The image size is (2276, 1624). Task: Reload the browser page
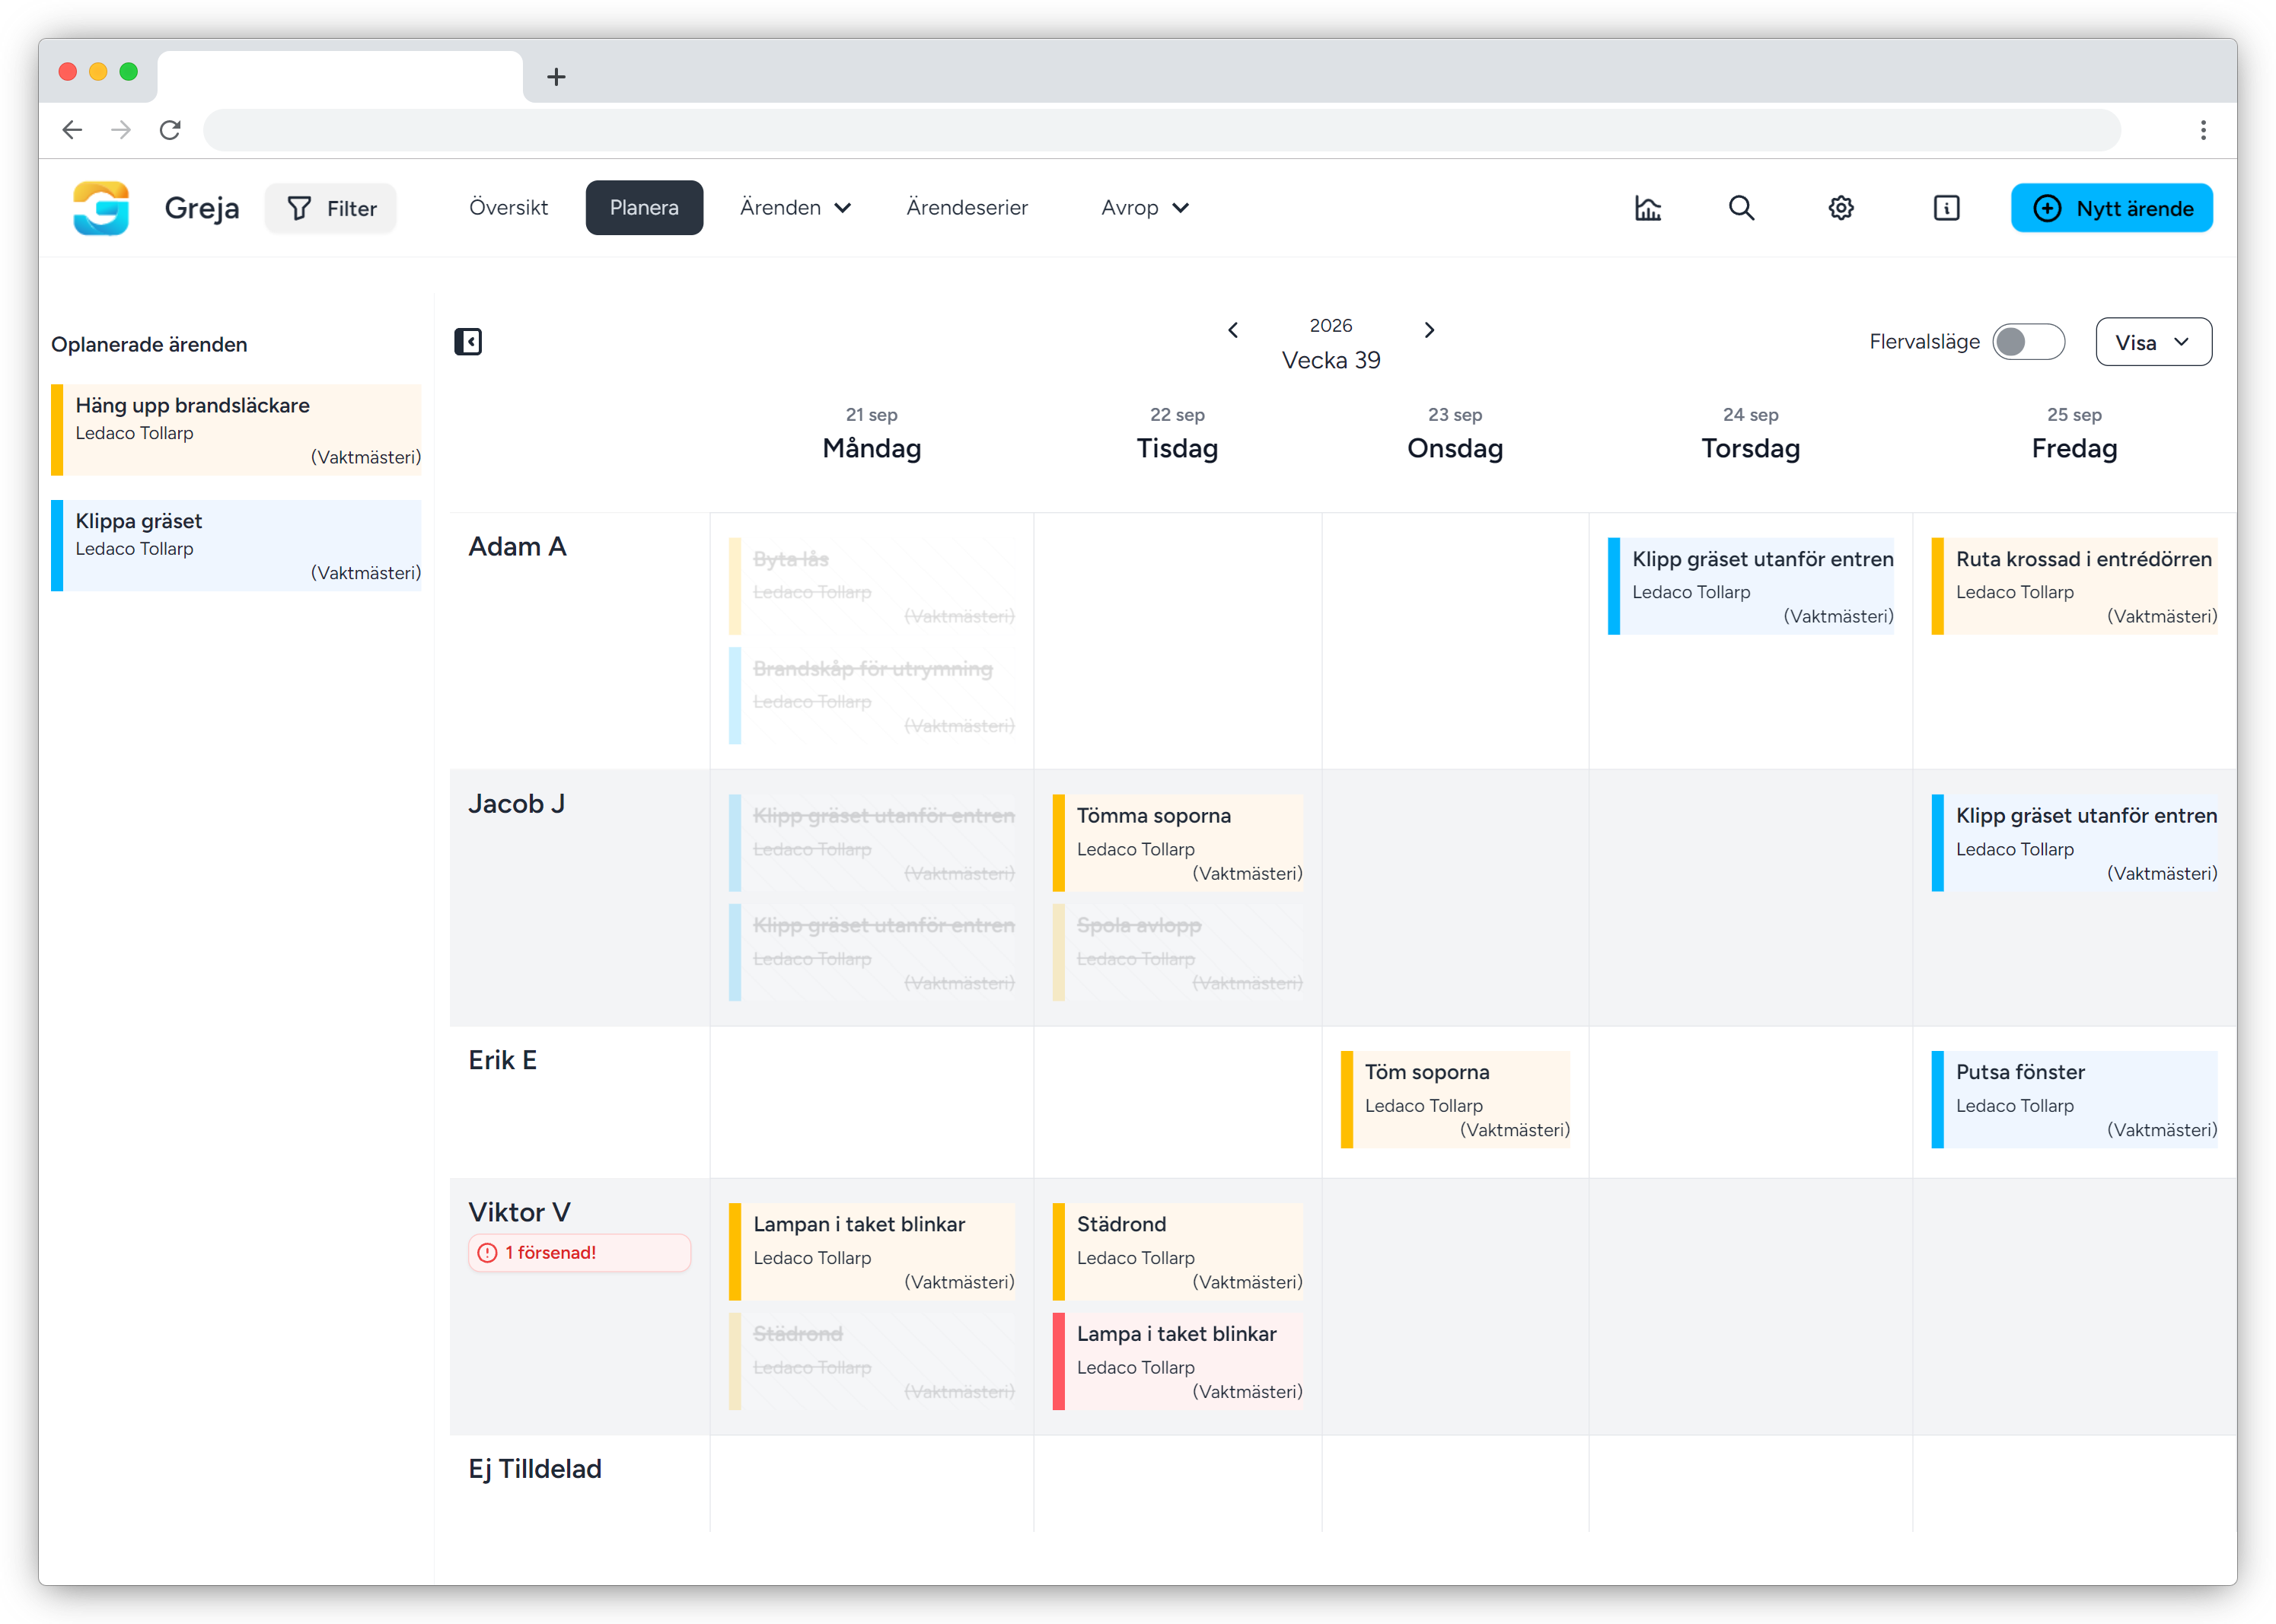tap(170, 130)
